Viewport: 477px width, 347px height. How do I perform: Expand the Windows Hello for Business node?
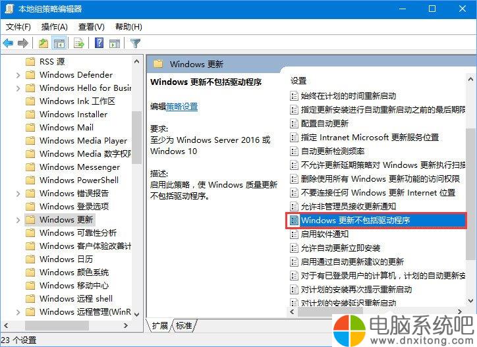pyautogui.click(x=18, y=88)
